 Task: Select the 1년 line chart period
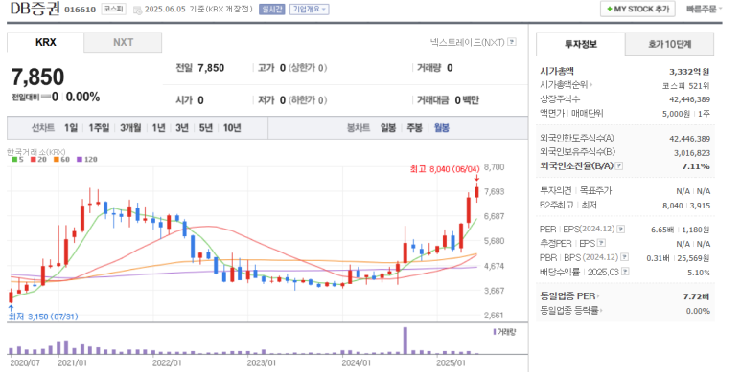[x=158, y=128]
